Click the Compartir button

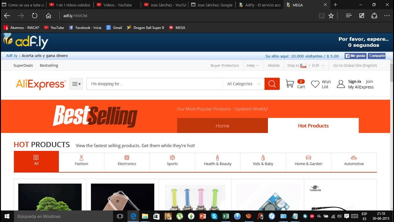tap(376, 56)
